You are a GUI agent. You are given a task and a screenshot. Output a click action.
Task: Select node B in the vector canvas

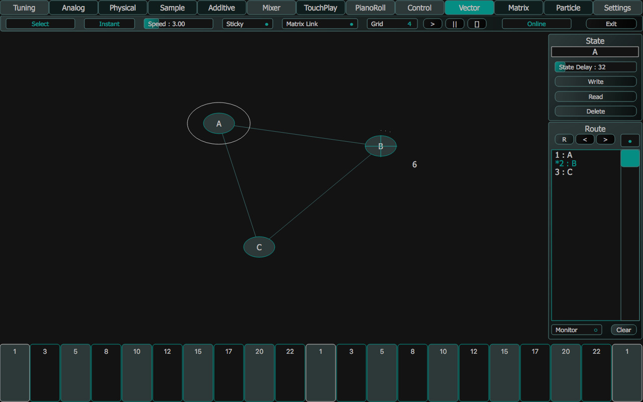pos(380,146)
